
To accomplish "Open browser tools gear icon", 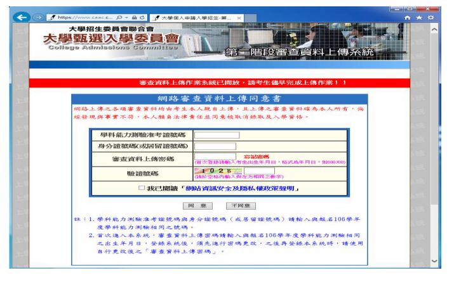I will 431,18.
